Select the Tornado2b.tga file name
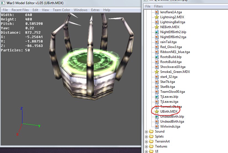Image resolution: width=228 pixels, height=153 pixels. tap(171, 107)
